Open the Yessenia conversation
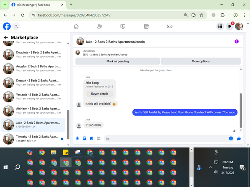Screen dimensions: 250x187 (33, 97)
